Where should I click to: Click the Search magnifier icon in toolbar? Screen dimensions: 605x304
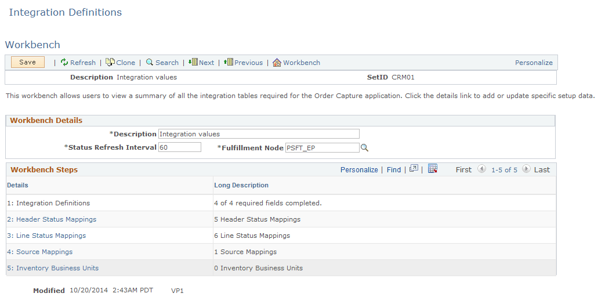[x=150, y=62]
